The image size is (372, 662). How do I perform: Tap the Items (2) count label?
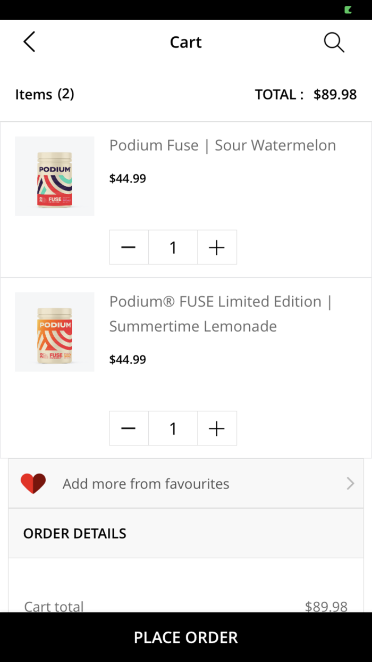point(45,94)
